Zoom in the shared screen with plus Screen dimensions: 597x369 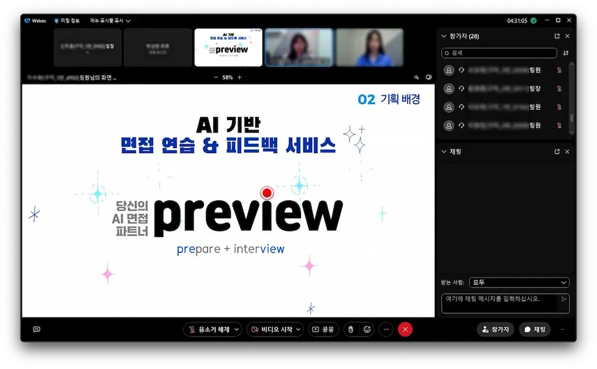click(x=239, y=78)
